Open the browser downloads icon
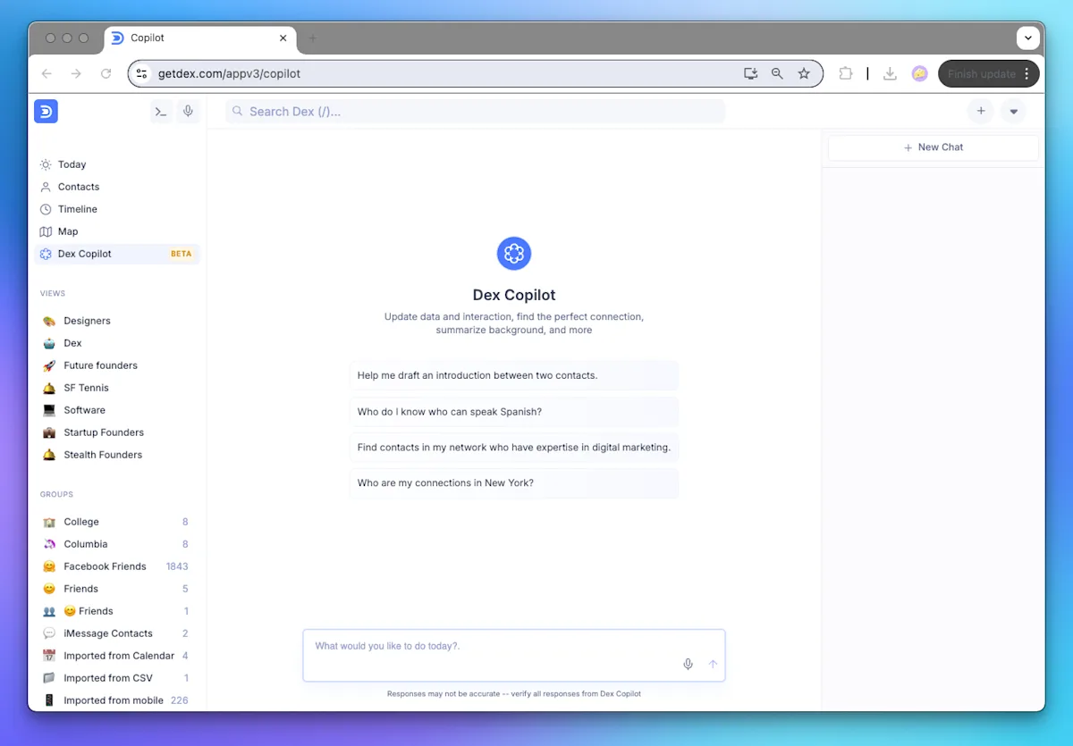The height and width of the screenshot is (746, 1073). 890,74
